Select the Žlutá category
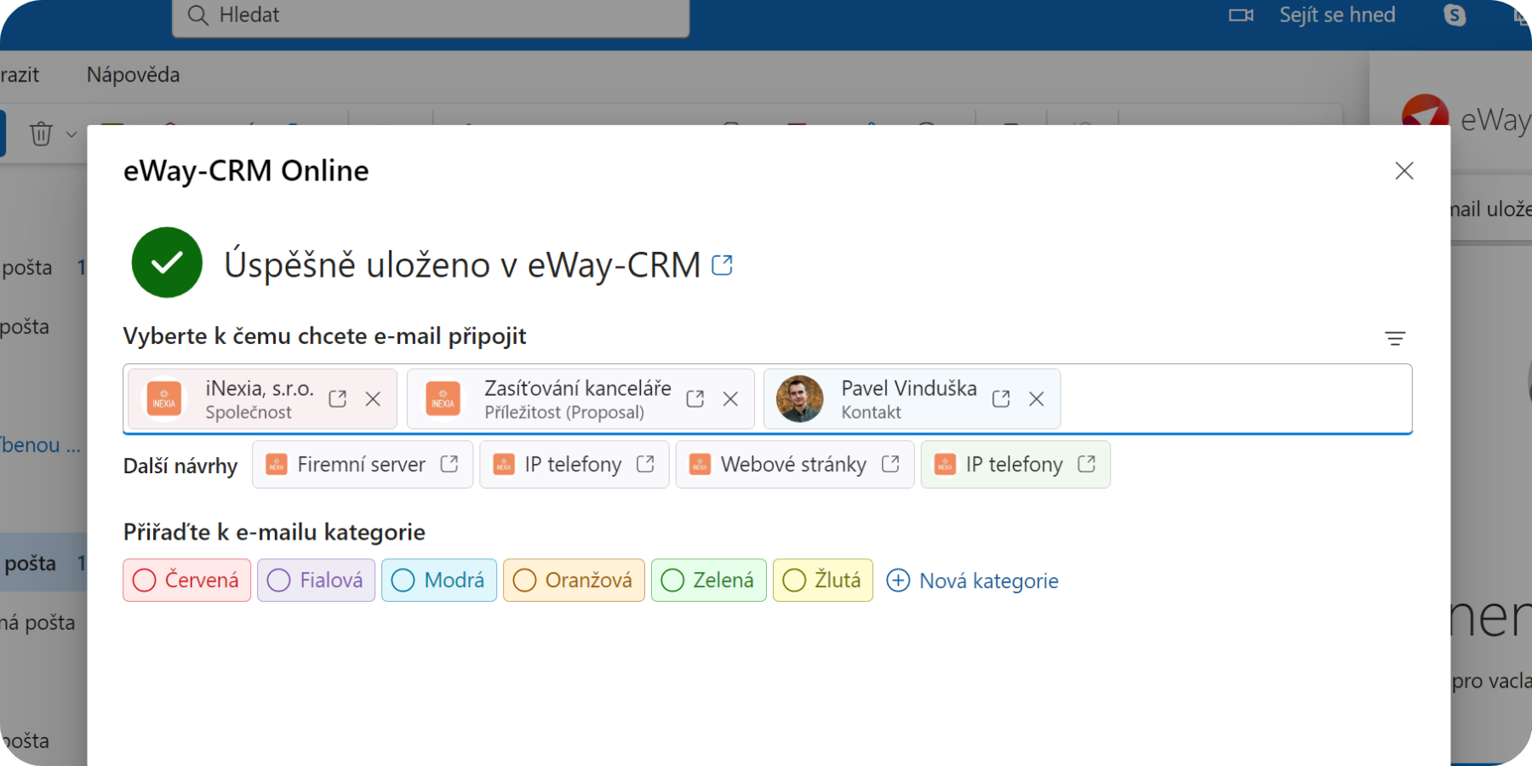 pyautogui.click(x=822, y=580)
